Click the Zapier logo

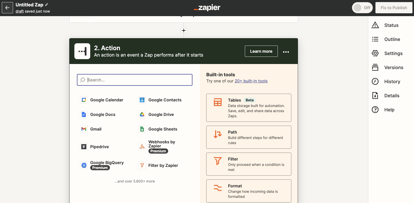207,8
